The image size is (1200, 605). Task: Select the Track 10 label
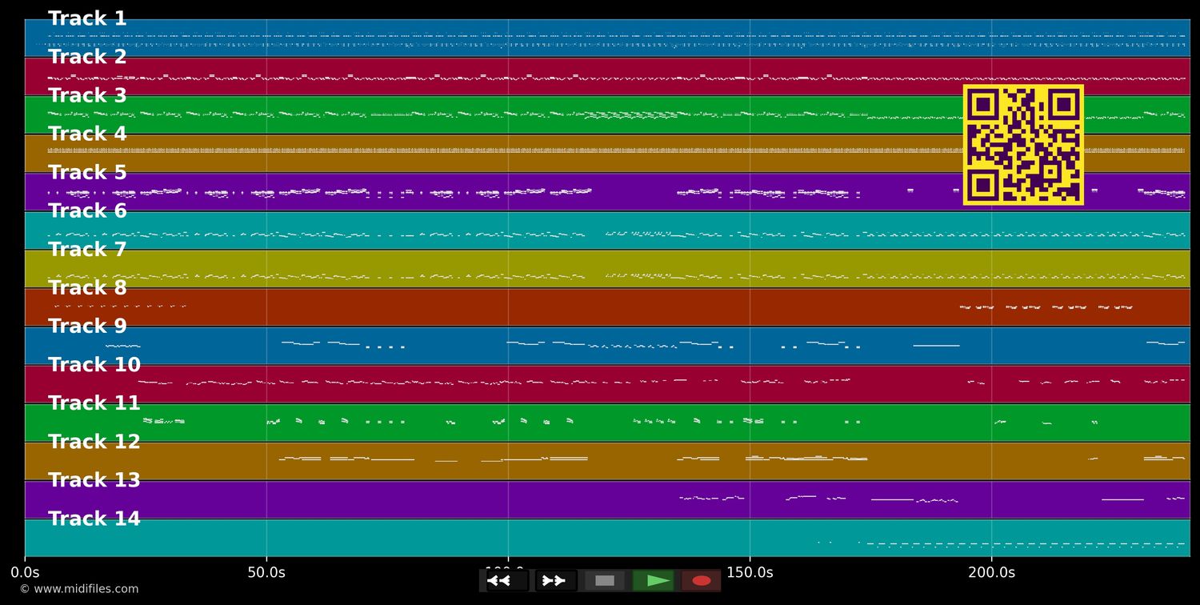point(94,365)
